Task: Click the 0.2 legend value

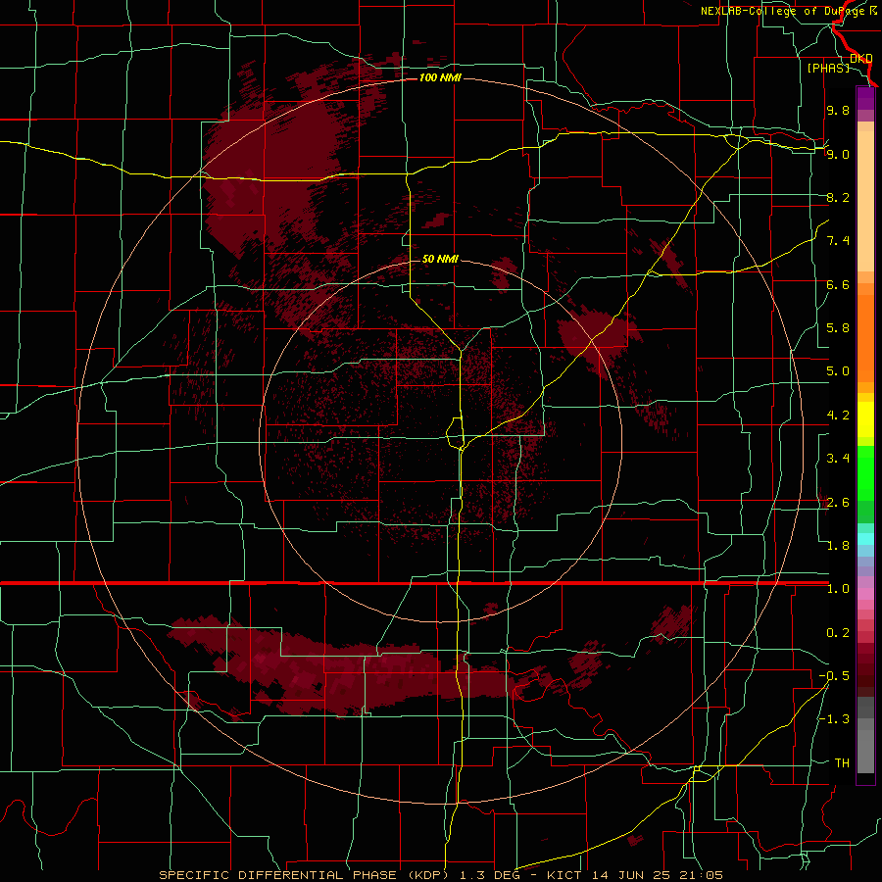Action: coord(838,633)
